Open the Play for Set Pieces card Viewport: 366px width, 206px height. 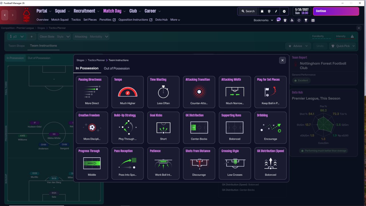(x=270, y=92)
